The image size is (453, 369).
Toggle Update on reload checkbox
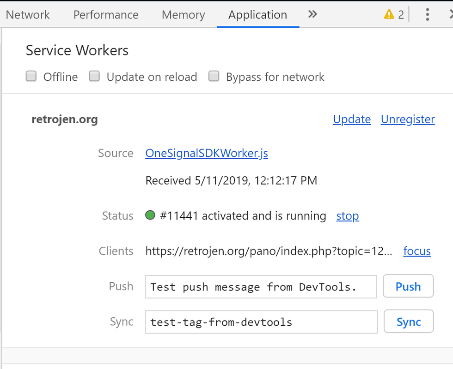point(94,77)
